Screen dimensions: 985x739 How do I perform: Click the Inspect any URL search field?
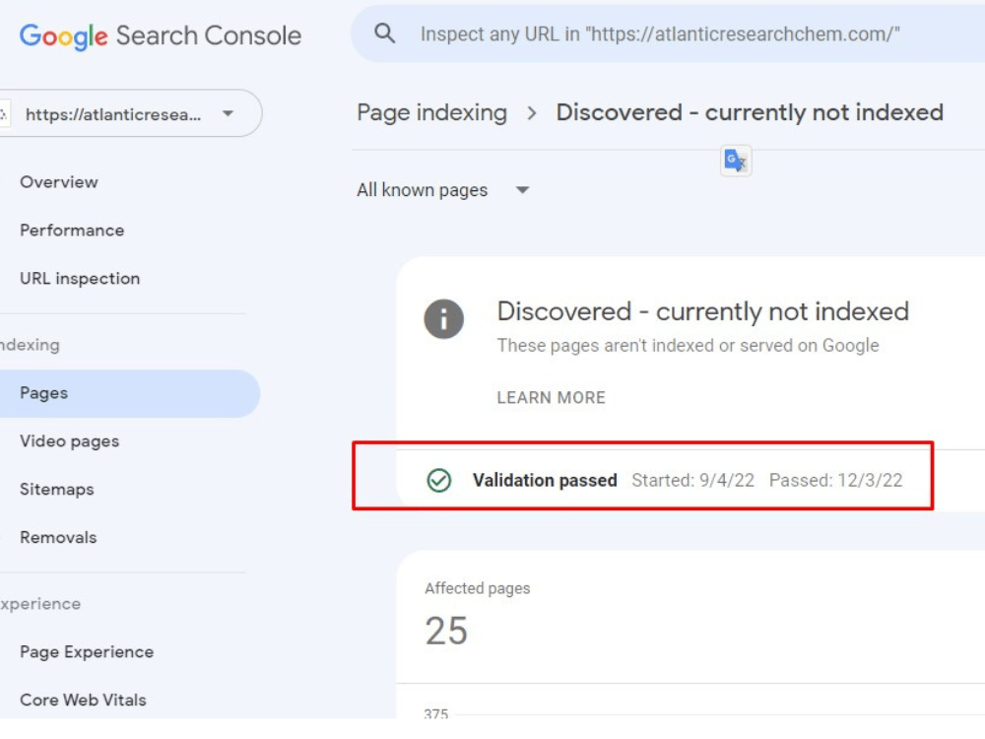tap(667, 34)
